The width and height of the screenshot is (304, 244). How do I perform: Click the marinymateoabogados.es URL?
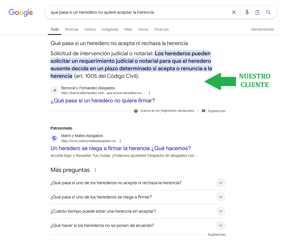88,141
